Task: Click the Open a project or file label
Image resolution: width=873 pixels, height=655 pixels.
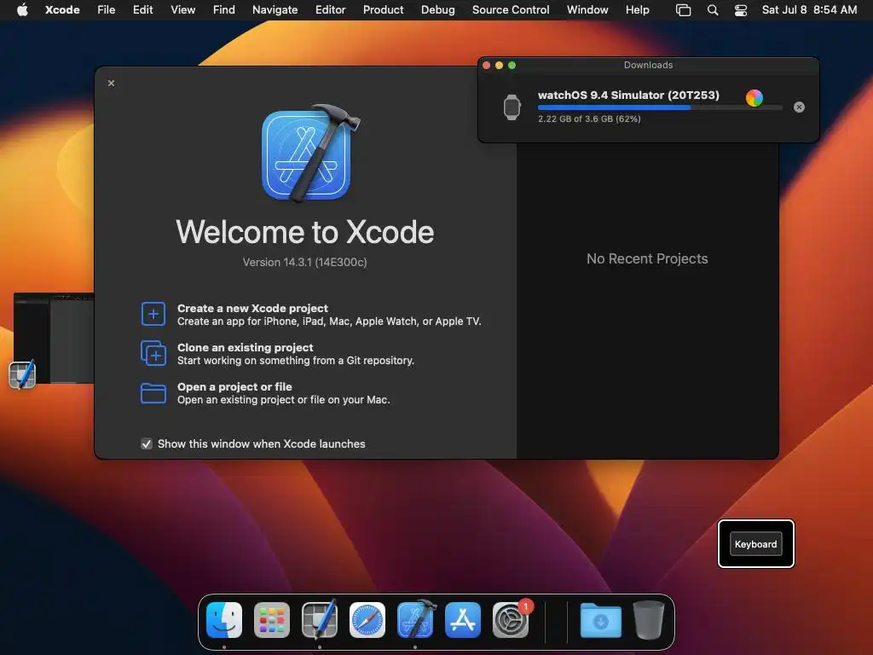Action: 234,386
